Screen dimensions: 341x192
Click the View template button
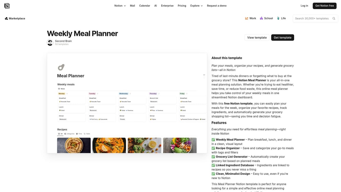click(257, 37)
